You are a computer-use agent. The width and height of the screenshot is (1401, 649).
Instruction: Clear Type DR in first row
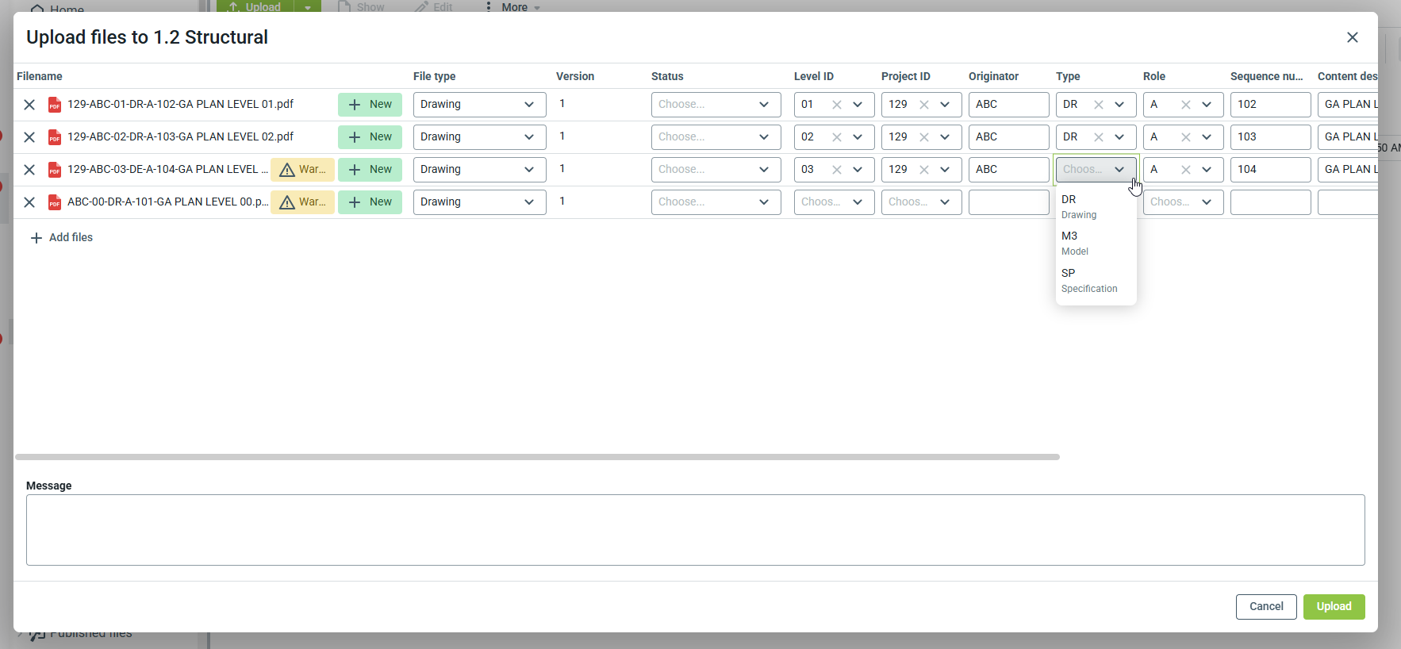[x=1098, y=105]
